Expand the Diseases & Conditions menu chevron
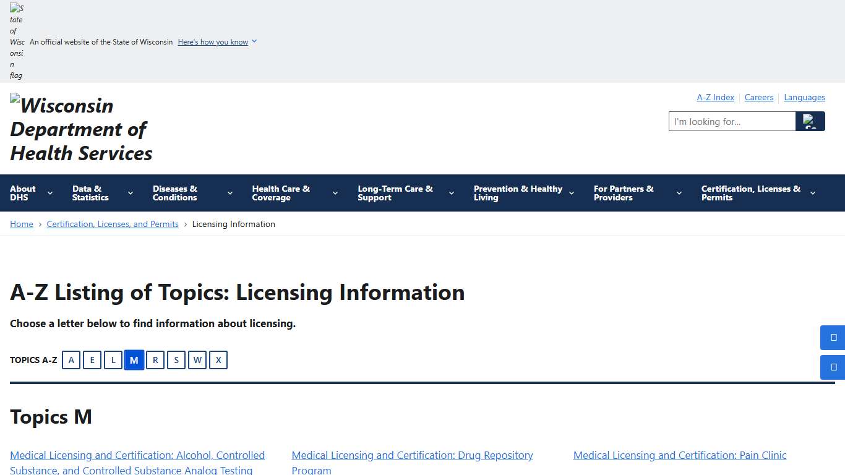The width and height of the screenshot is (845, 475). point(229,193)
